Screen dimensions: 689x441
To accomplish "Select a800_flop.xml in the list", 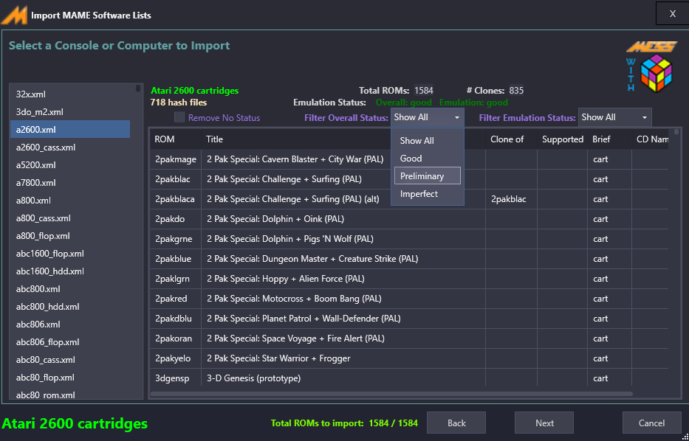I will pos(70,236).
